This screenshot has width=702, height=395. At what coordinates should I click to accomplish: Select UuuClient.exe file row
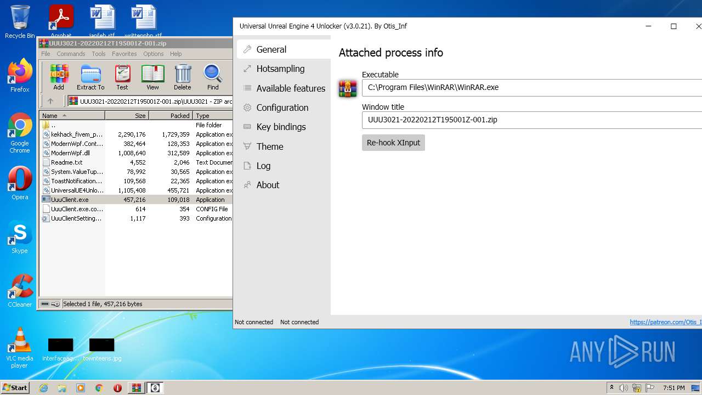pyautogui.click(x=137, y=200)
